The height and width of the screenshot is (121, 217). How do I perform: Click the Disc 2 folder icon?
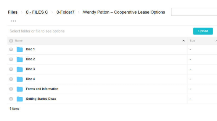point(20,59)
